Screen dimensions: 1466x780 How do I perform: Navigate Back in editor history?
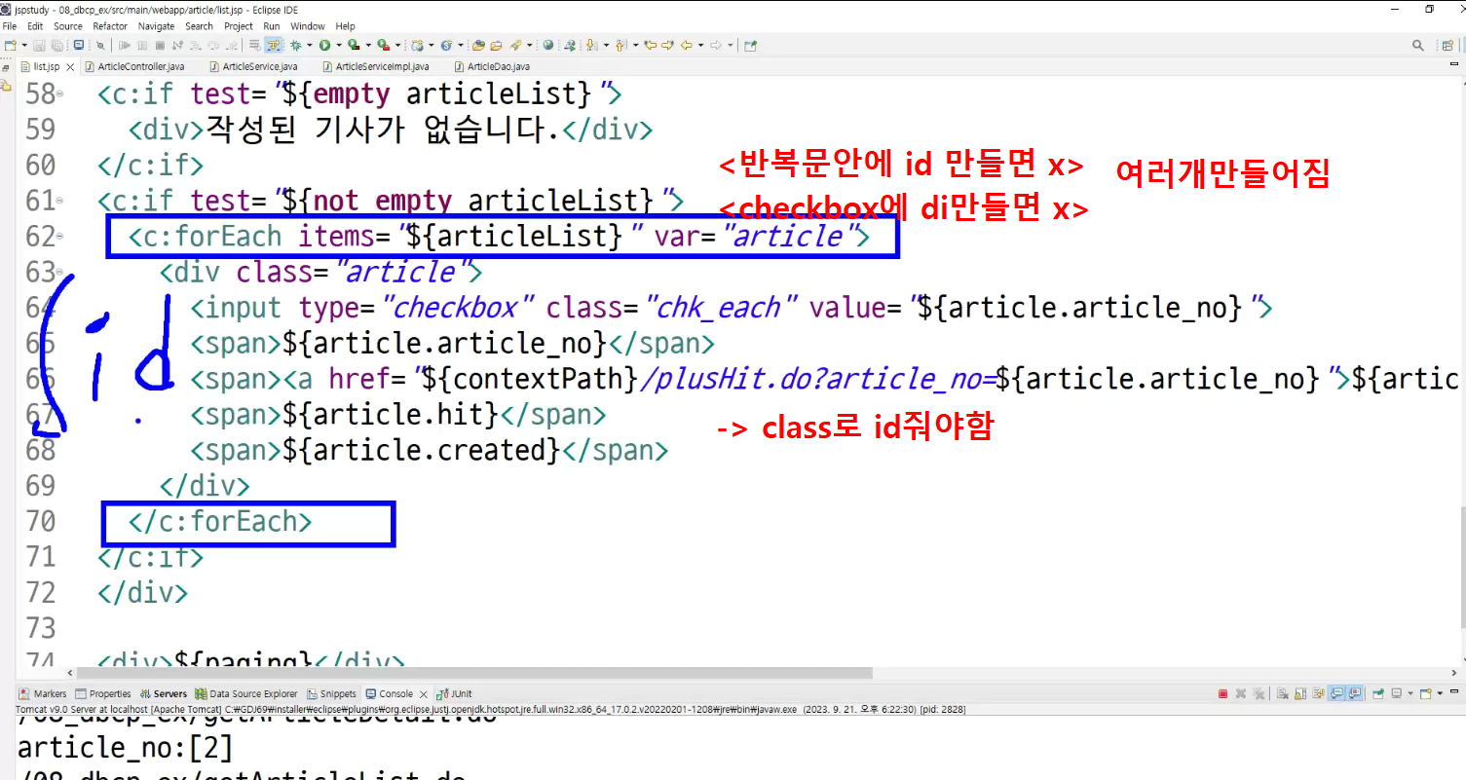686,45
